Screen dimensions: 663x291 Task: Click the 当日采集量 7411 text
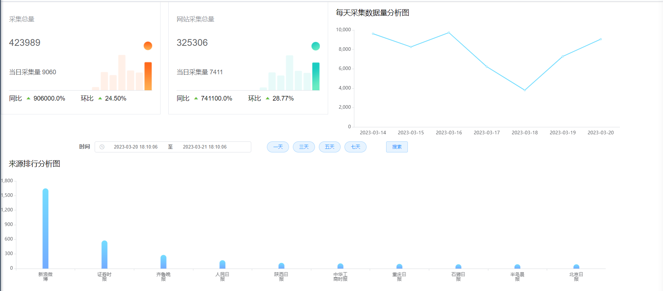tap(200, 72)
